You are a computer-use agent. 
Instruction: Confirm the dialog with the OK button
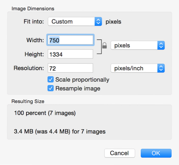[x=156, y=153]
